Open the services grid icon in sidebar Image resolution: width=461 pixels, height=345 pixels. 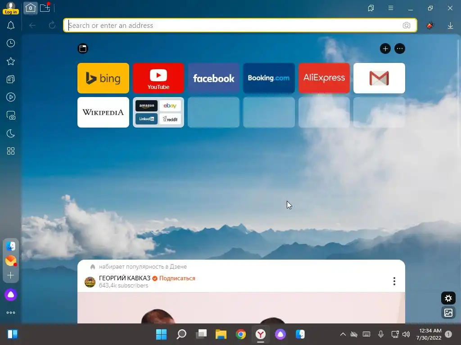pos(11,151)
